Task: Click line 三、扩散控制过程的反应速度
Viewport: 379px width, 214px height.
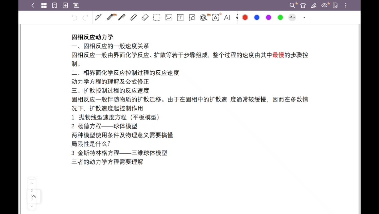Action: point(110,91)
